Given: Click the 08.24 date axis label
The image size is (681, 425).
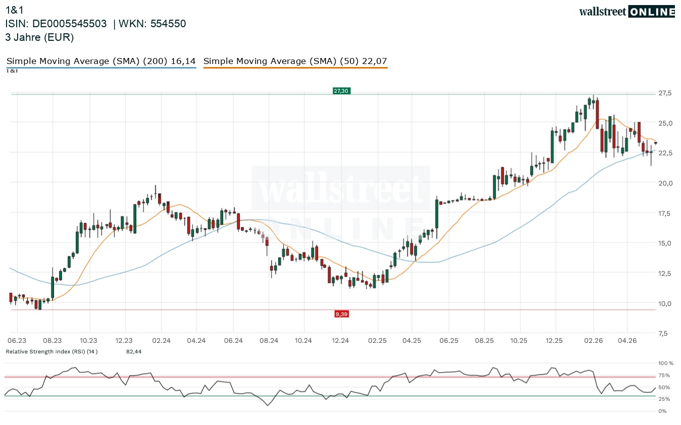Looking at the screenshot, I should [x=269, y=341].
